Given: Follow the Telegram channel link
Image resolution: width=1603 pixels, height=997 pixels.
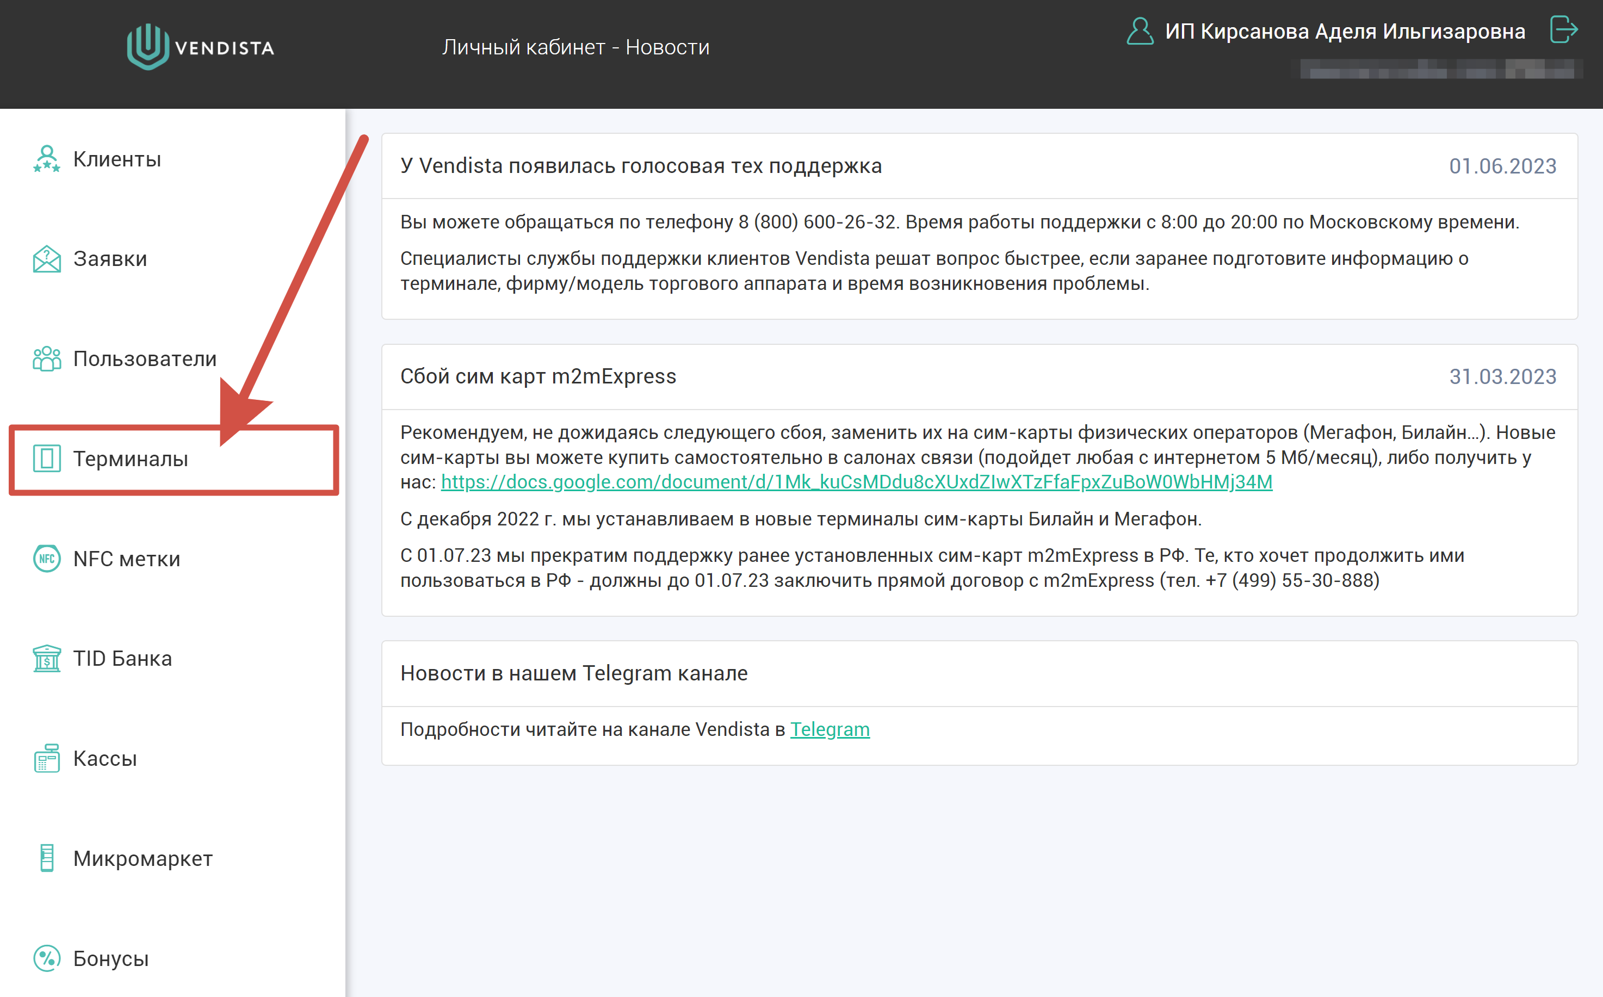Looking at the screenshot, I should coord(830,729).
